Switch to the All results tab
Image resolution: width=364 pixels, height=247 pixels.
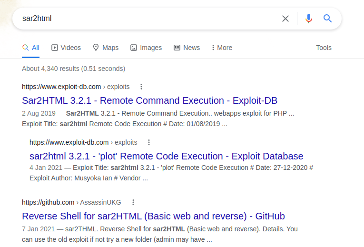(x=30, y=48)
